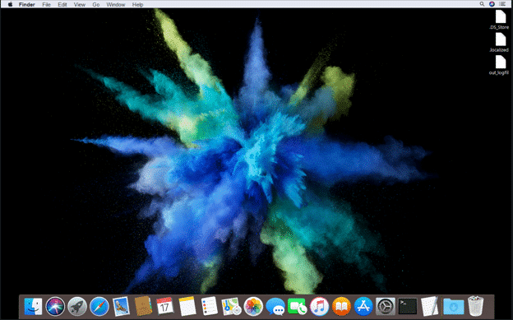Launch Safari compass icon in Dock

pyautogui.click(x=99, y=307)
